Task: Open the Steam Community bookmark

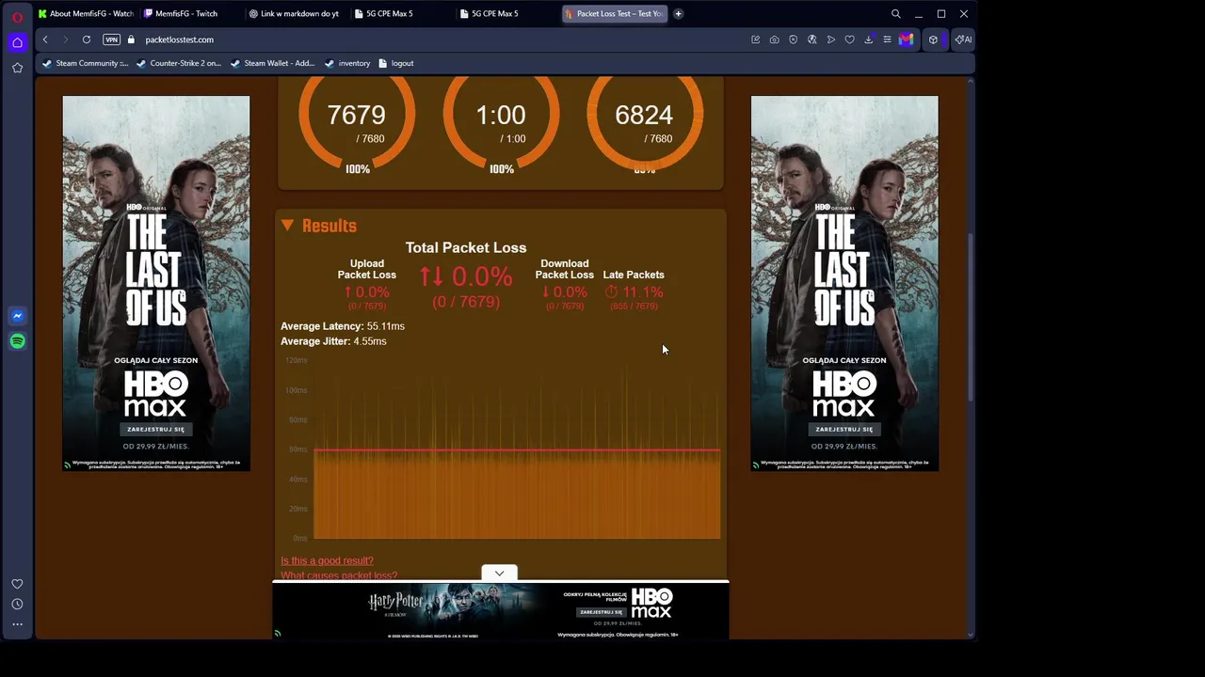Action: point(85,63)
